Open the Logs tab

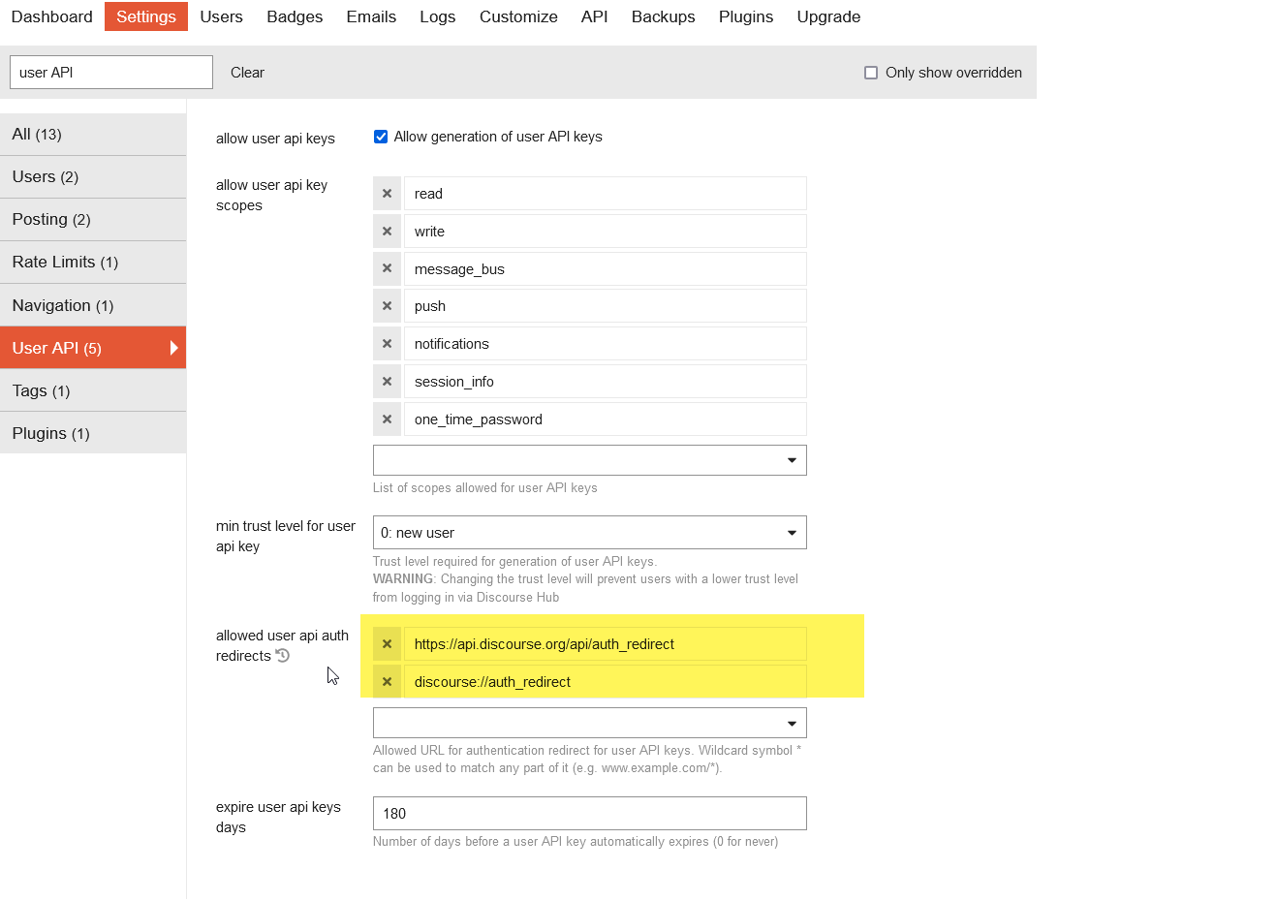[x=438, y=16]
